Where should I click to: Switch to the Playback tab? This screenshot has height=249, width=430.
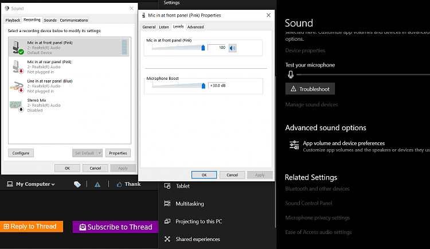[x=13, y=20]
